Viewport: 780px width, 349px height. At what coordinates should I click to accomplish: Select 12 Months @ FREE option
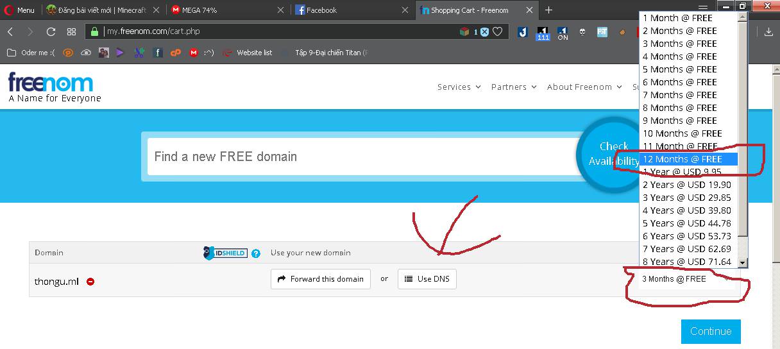(x=689, y=159)
